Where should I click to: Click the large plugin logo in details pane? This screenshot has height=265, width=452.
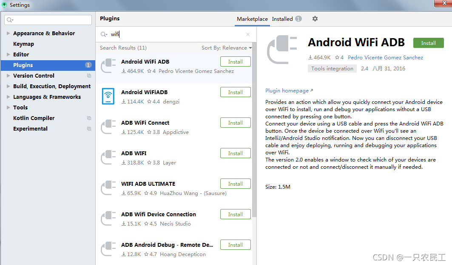pos(282,50)
